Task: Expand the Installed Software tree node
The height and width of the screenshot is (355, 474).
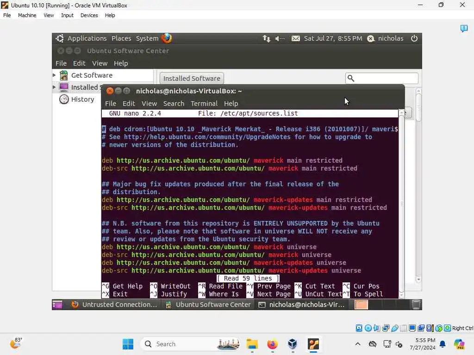Action: (x=54, y=87)
